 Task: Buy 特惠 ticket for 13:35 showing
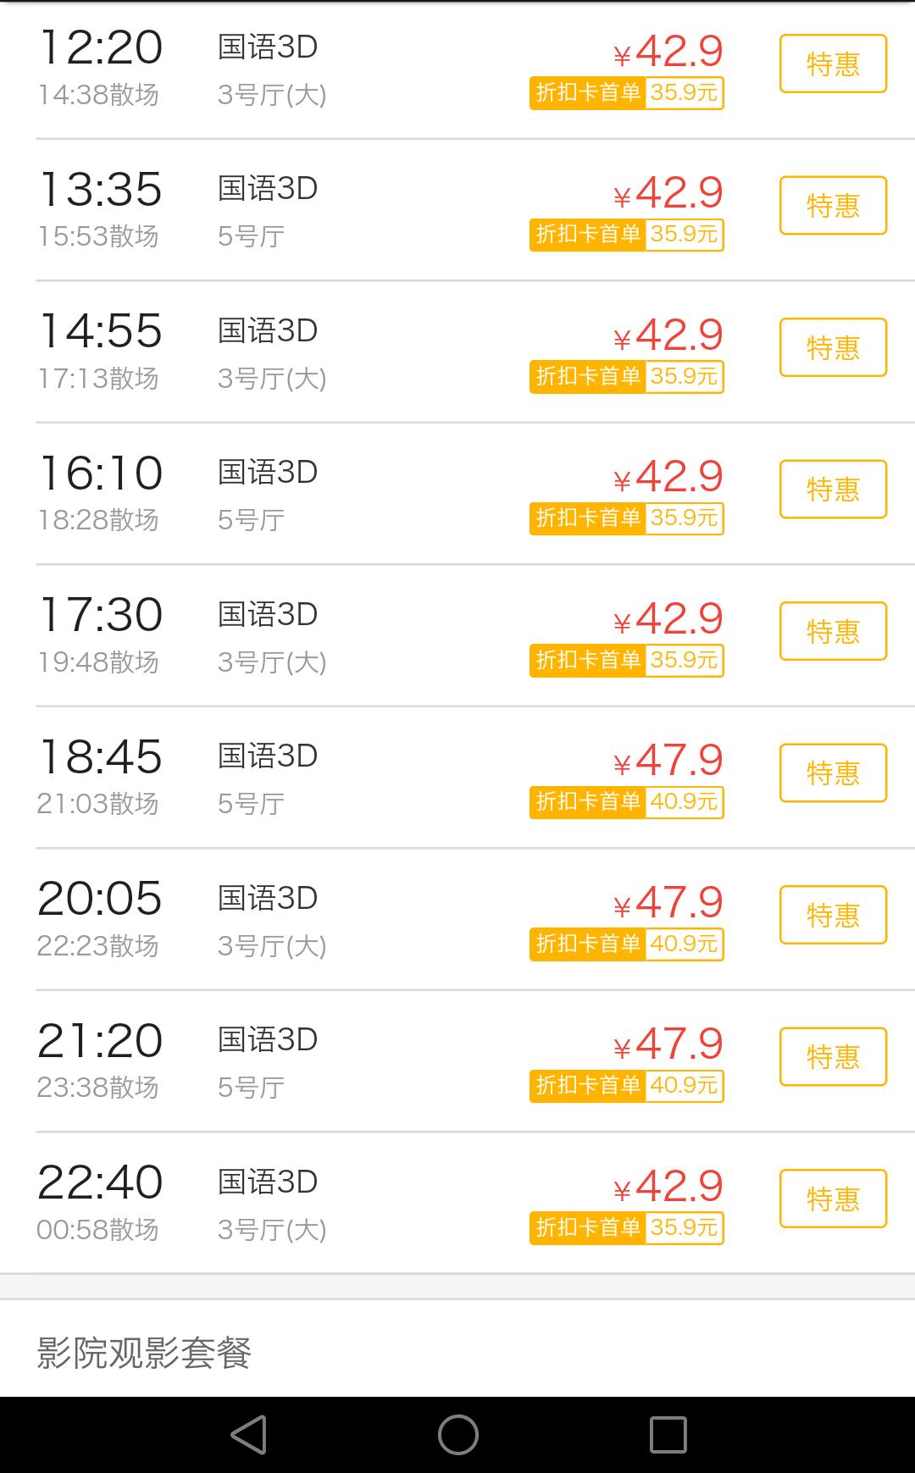point(833,205)
